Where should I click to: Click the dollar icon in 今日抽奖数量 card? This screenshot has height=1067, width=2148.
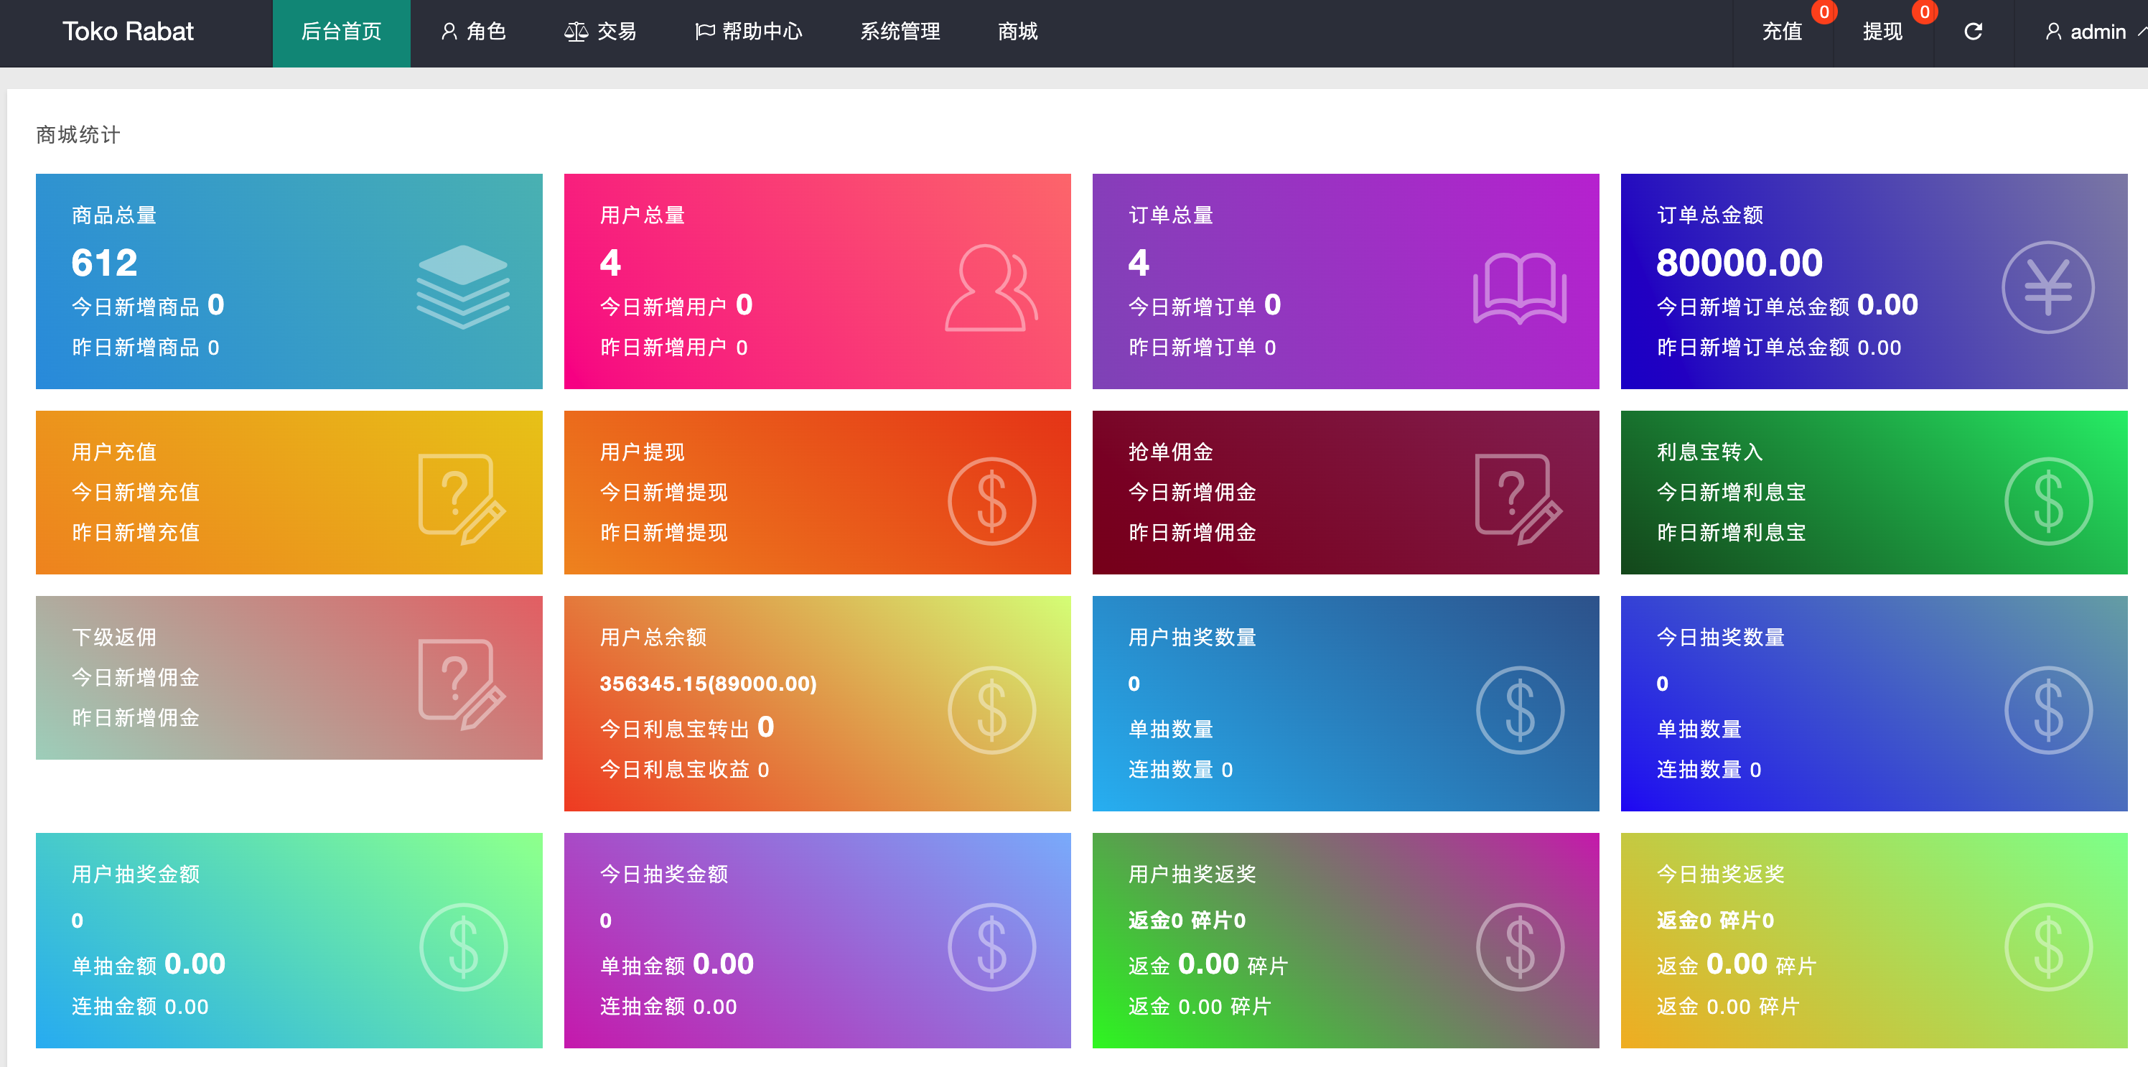2048,710
